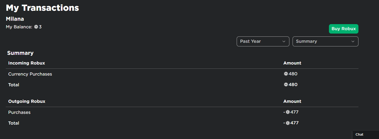Click Robux icon in outgoing Purchases row
379x139 pixels.
click(x=288, y=112)
